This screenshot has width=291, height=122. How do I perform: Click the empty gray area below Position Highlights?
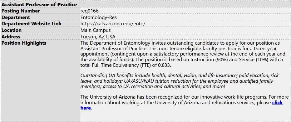41,83
